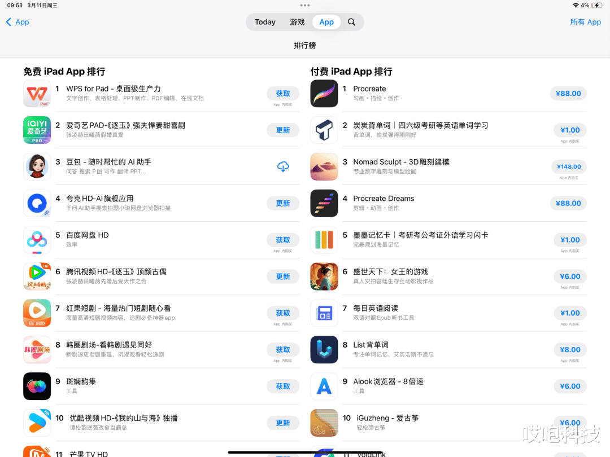610x457 pixels.
Task: Open the List背单词 app icon
Action: [x=324, y=349]
